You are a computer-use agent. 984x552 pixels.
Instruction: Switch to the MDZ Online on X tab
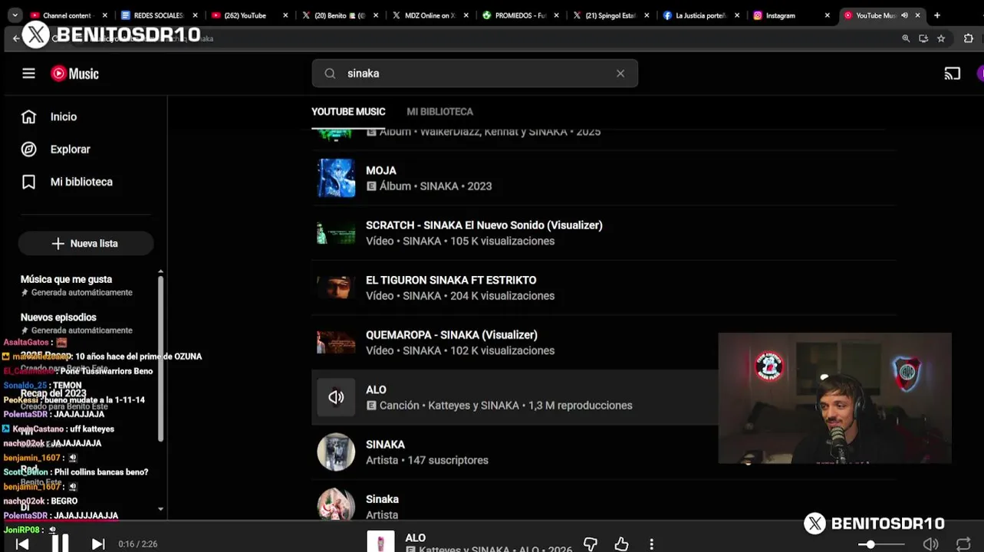tap(431, 15)
